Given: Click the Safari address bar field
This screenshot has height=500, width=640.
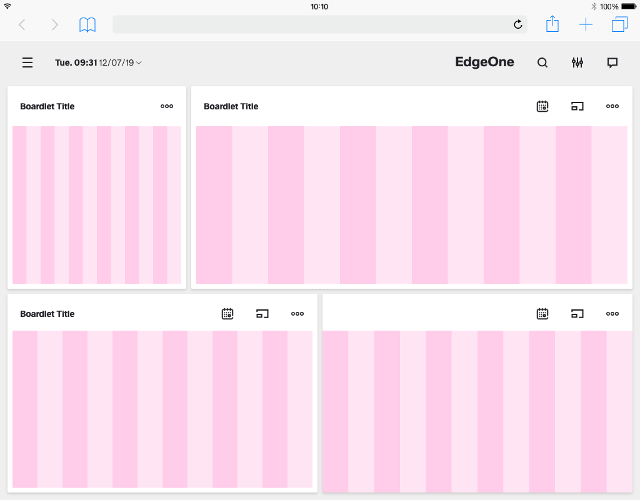Looking at the screenshot, I should click(x=312, y=24).
